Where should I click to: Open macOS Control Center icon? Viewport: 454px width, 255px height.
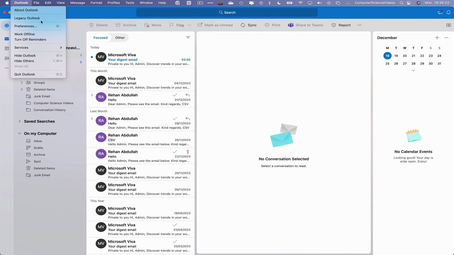pyautogui.click(x=410, y=3)
